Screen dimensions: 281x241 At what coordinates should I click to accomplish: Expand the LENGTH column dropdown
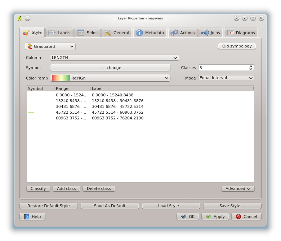point(114,58)
